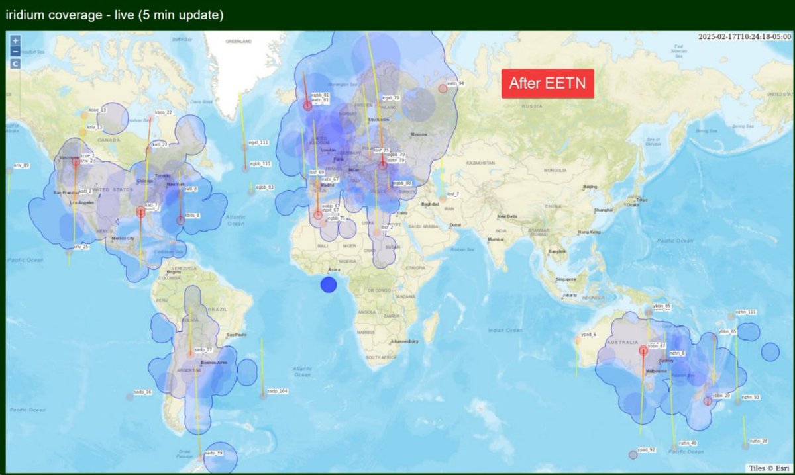Select the ibsf_2 marker dot
This screenshot has height=475, width=795.
377,232
